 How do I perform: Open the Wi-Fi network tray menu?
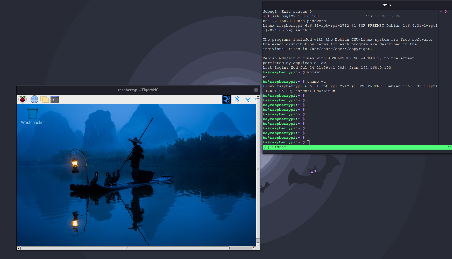248,100
